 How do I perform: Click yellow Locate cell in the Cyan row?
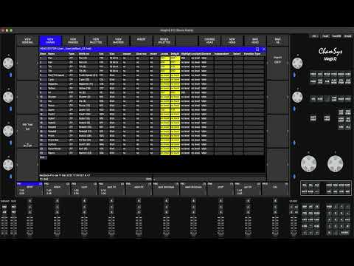click(x=165, y=80)
